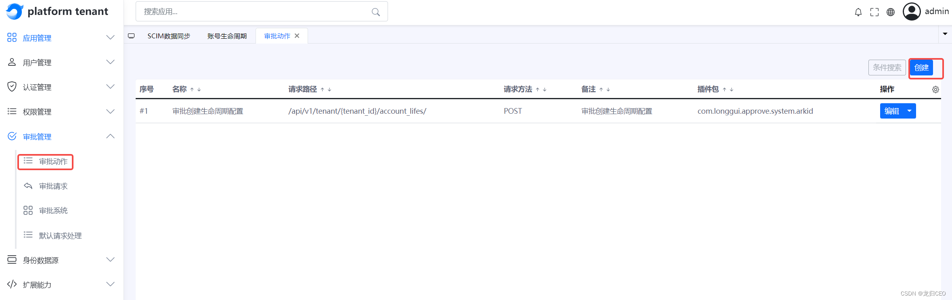Click the platform tenant title
The height and width of the screenshot is (300, 952).
point(68,11)
